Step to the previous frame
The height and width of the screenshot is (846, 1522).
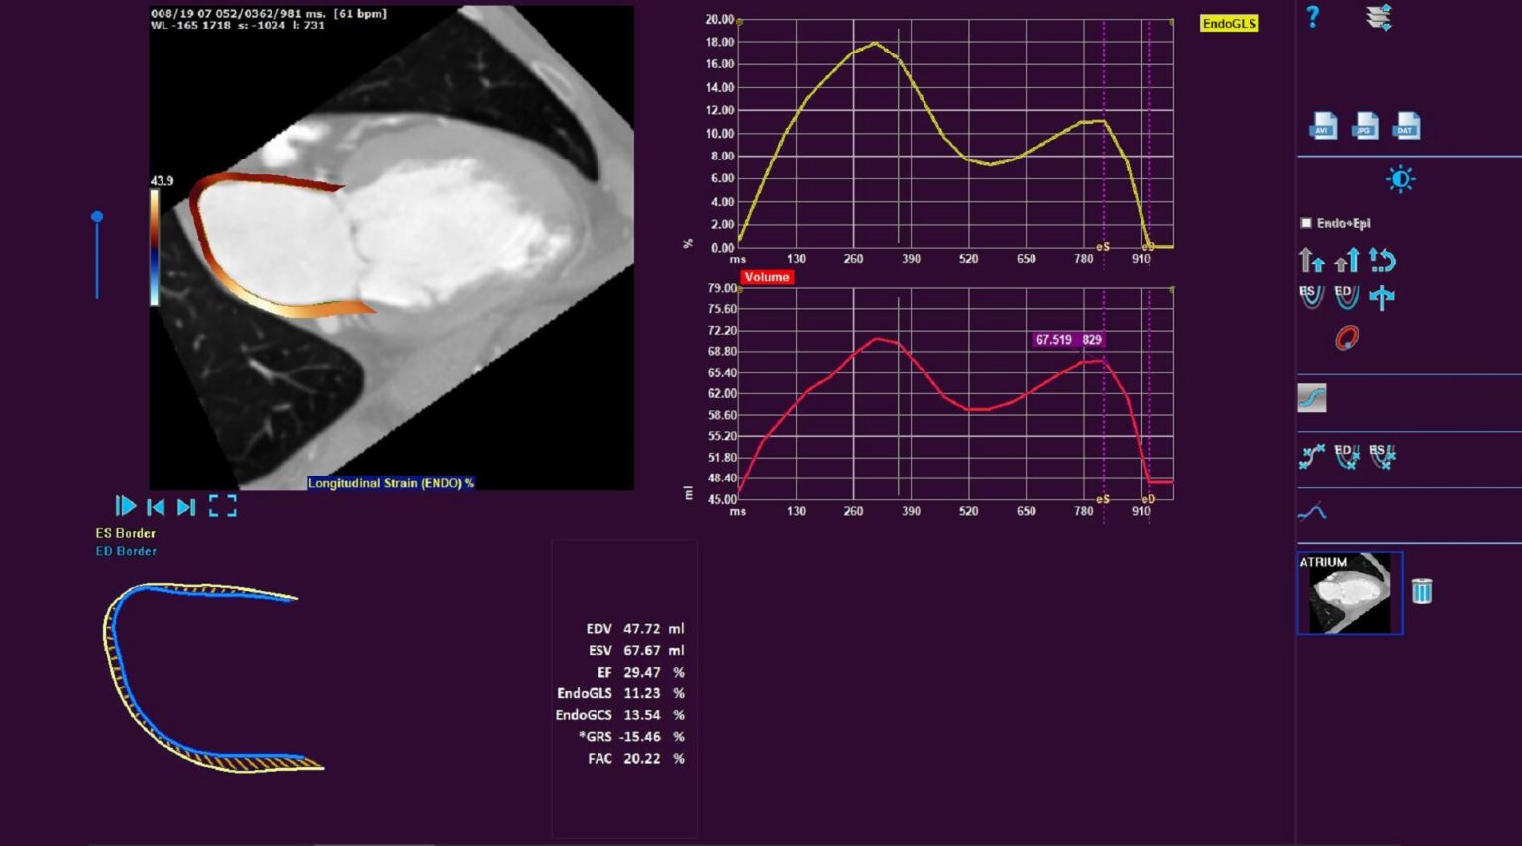[156, 507]
